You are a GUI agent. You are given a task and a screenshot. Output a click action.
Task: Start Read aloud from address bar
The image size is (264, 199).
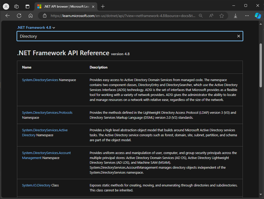[x=211, y=16]
